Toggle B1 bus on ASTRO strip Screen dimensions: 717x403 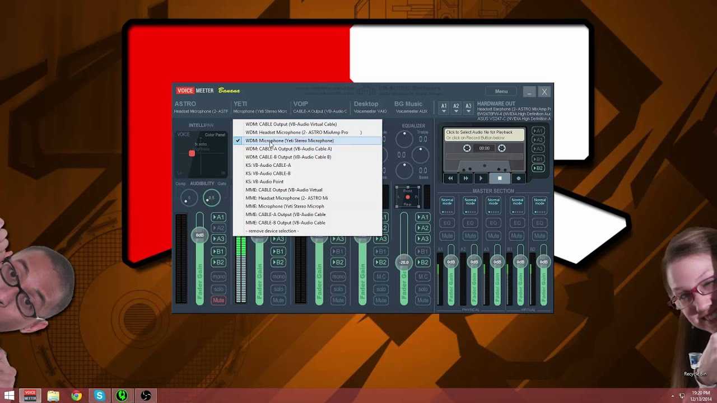pyautogui.click(x=218, y=251)
